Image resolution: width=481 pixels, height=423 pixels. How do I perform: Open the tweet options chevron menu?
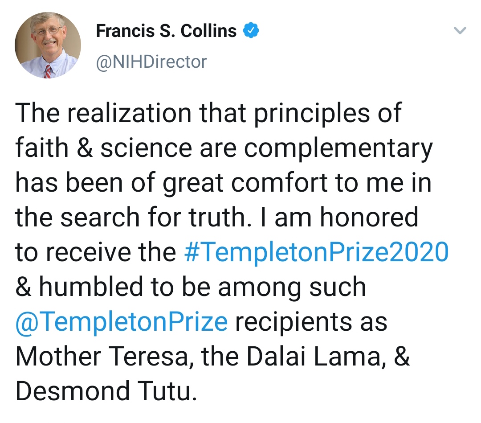click(460, 30)
